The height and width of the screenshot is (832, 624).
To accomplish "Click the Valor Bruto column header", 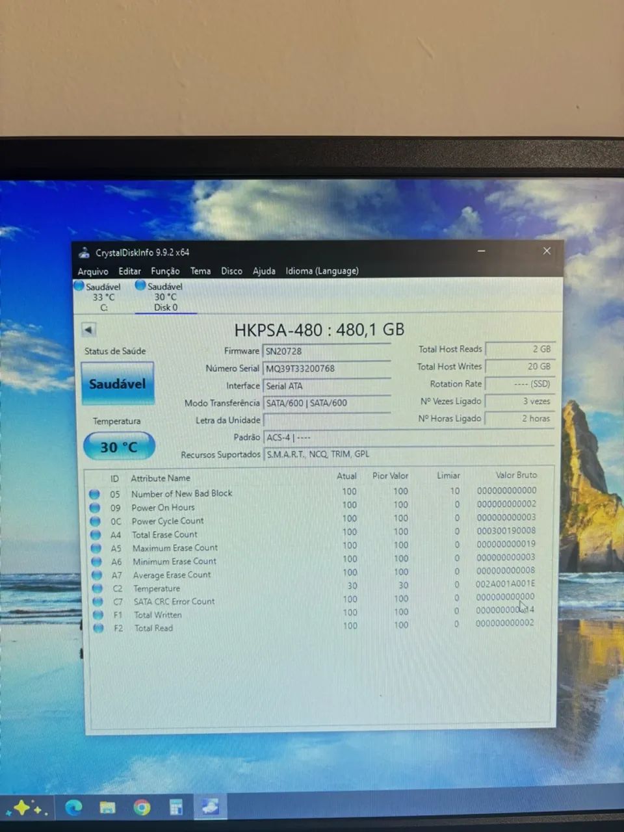I will point(516,475).
